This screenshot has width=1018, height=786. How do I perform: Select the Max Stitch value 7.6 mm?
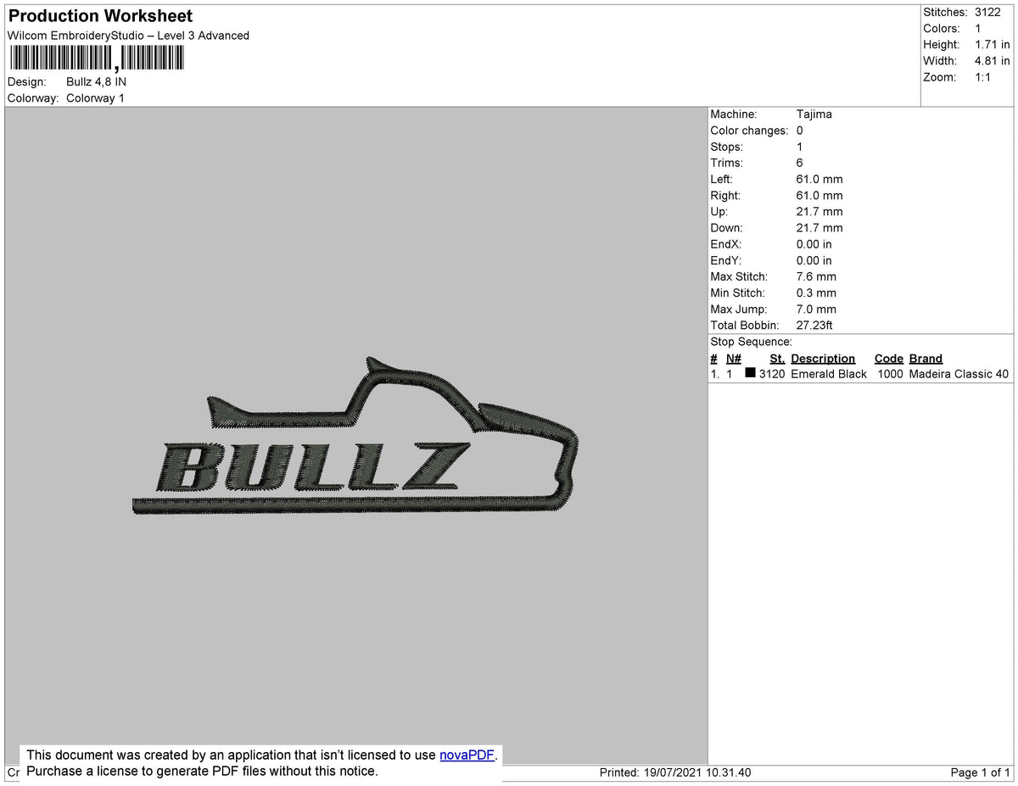pos(816,276)
